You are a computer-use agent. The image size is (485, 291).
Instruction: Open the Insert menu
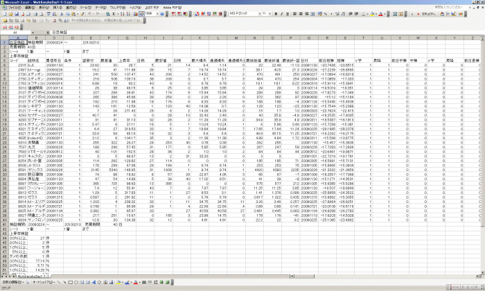[x=58, y=8]
